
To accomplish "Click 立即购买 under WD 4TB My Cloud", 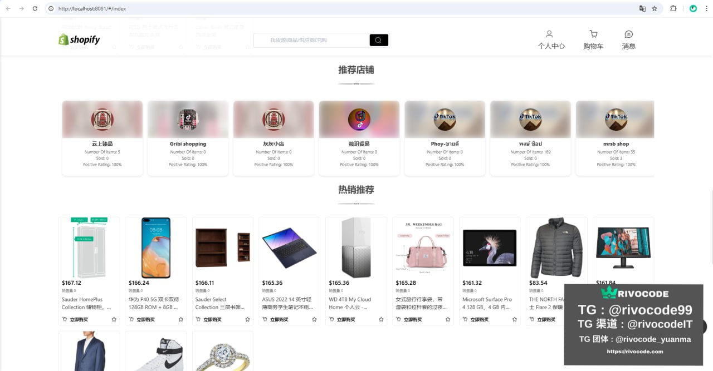I will click(x=342, y=319).
